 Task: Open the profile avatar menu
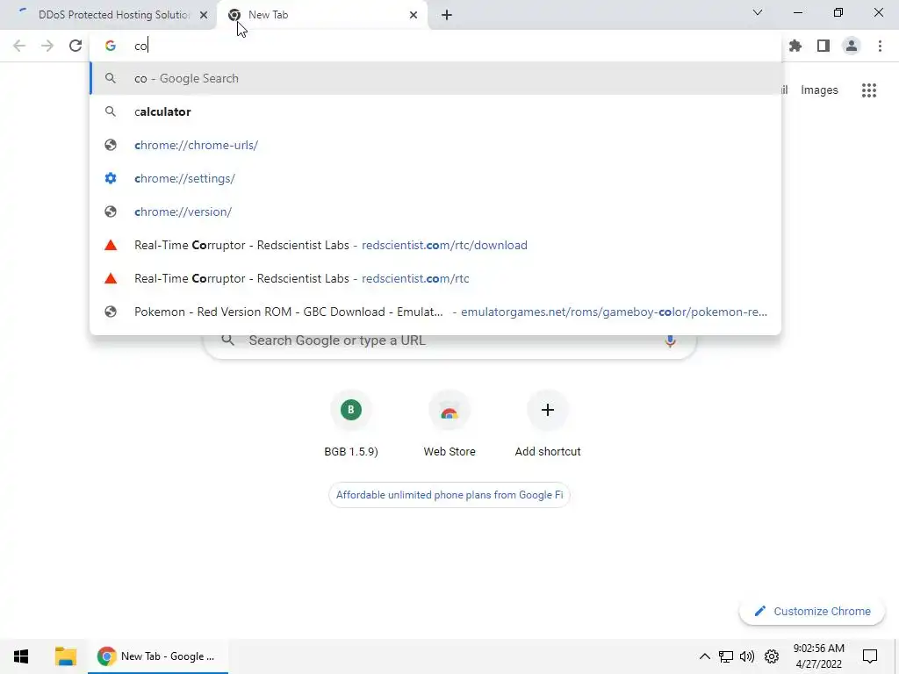point(852,46)
